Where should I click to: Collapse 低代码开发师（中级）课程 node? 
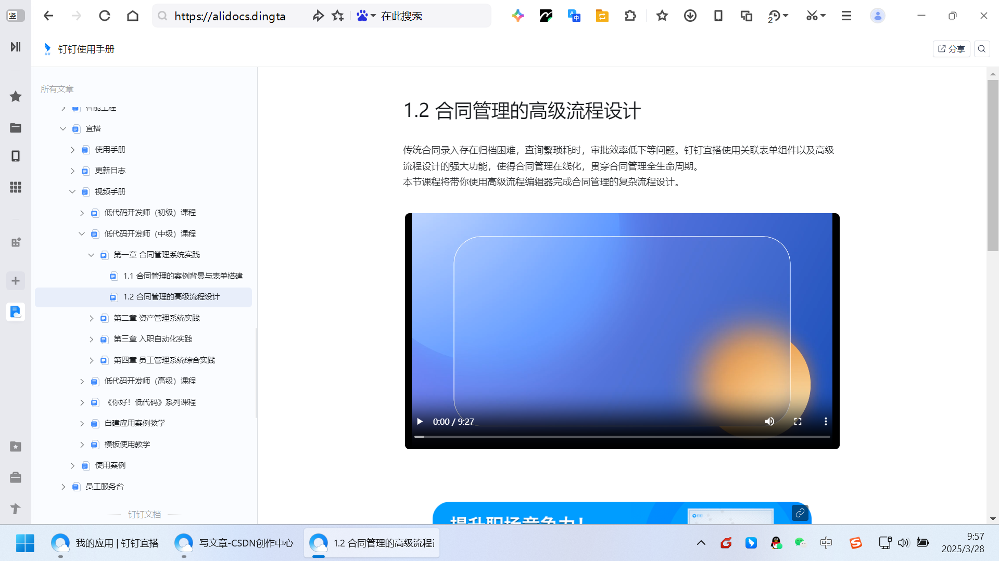tap(82, 234)
